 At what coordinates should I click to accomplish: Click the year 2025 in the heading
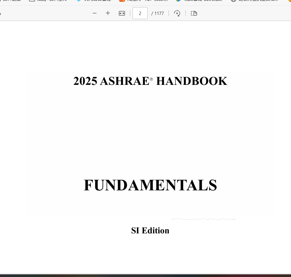(85, 81)
